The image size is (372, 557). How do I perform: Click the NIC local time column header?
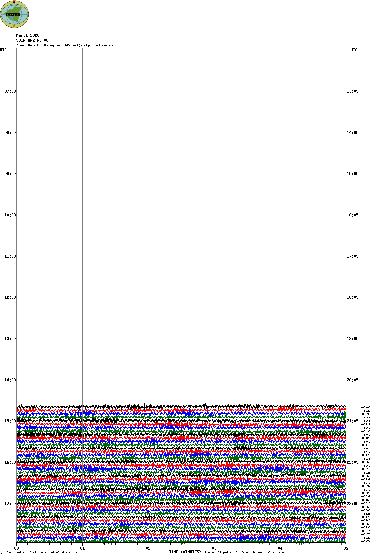click(x=3, y=50)
